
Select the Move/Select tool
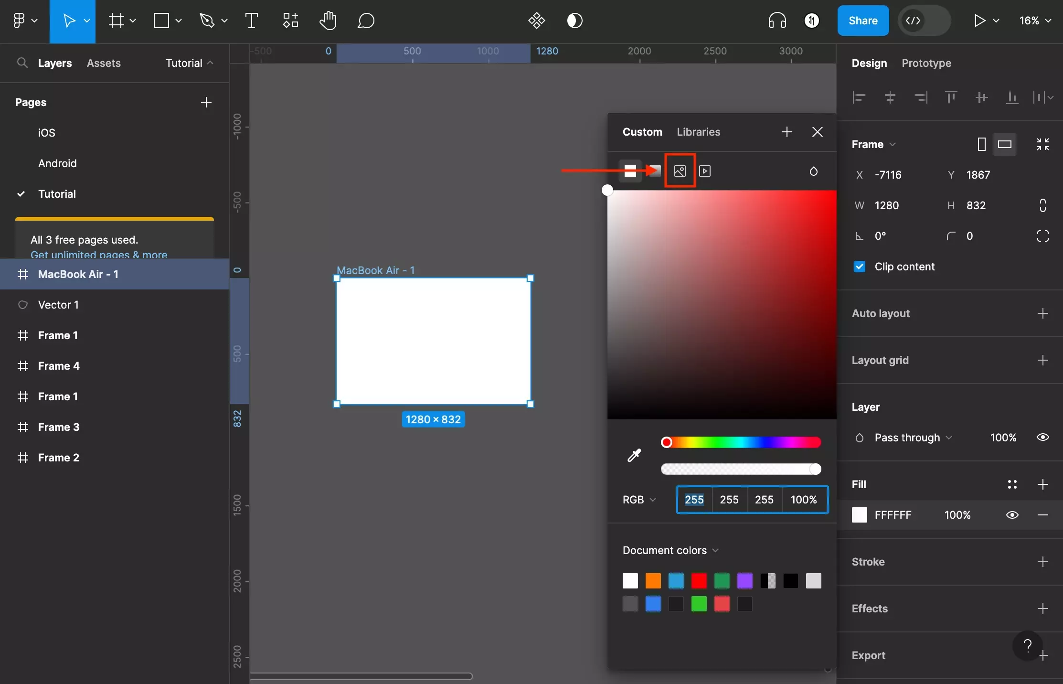73,20
